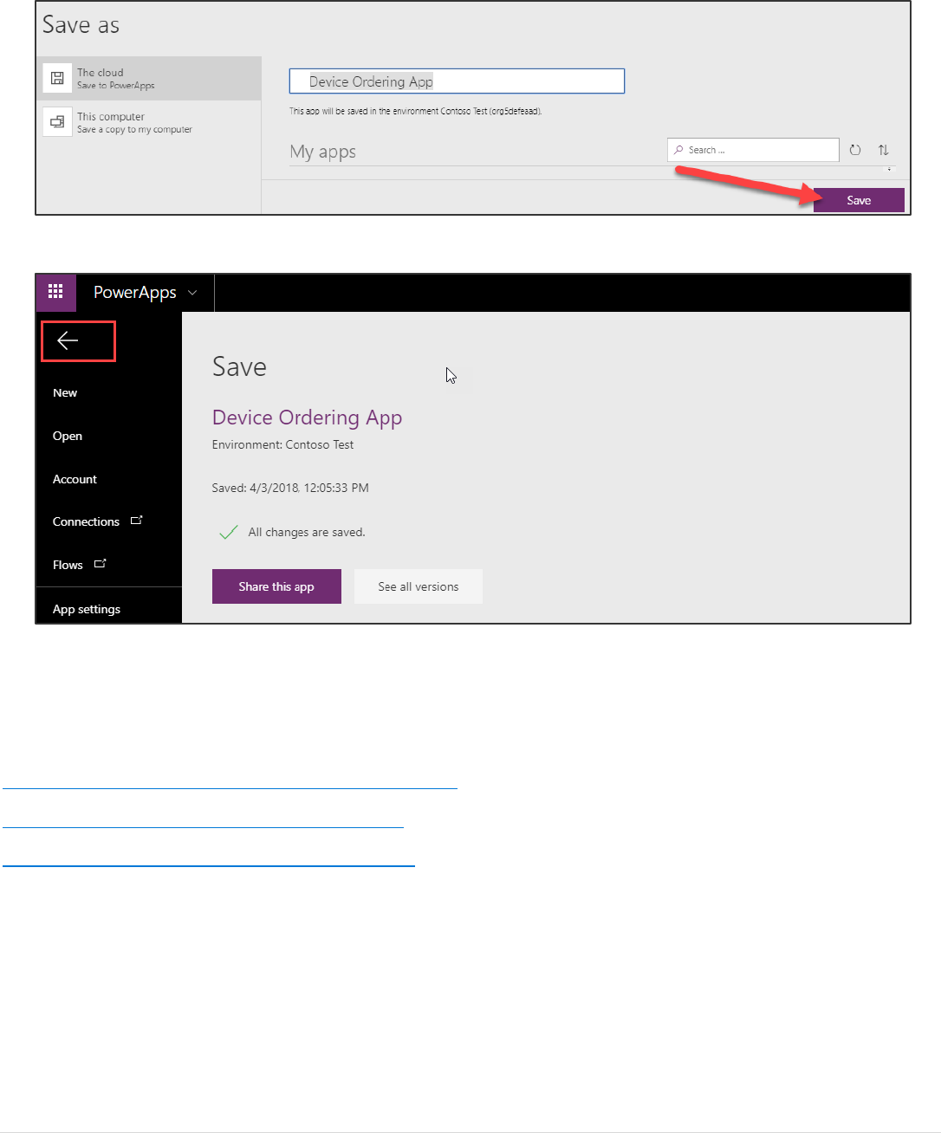Click the cloud save disk icon
Image resolution: width=941 pixels, height=1133 pixels.
pos(57,78)
